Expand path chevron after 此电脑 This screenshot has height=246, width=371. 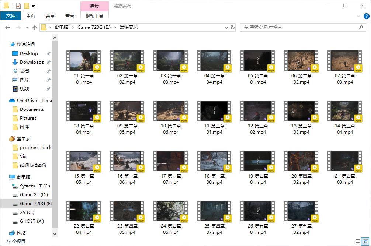click(x=72, y=27)
